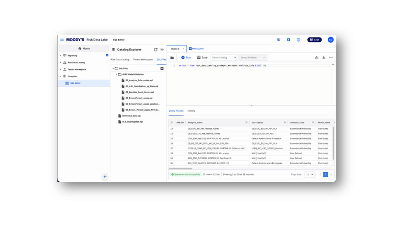
Task: Click the Default North Atlantic Windstorm cell
Action: 266,138
